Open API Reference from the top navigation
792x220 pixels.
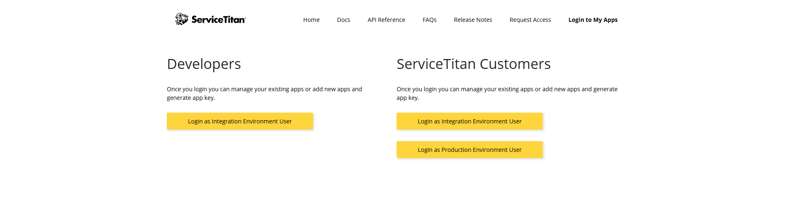pyautogui.click(x=386, y=20)
